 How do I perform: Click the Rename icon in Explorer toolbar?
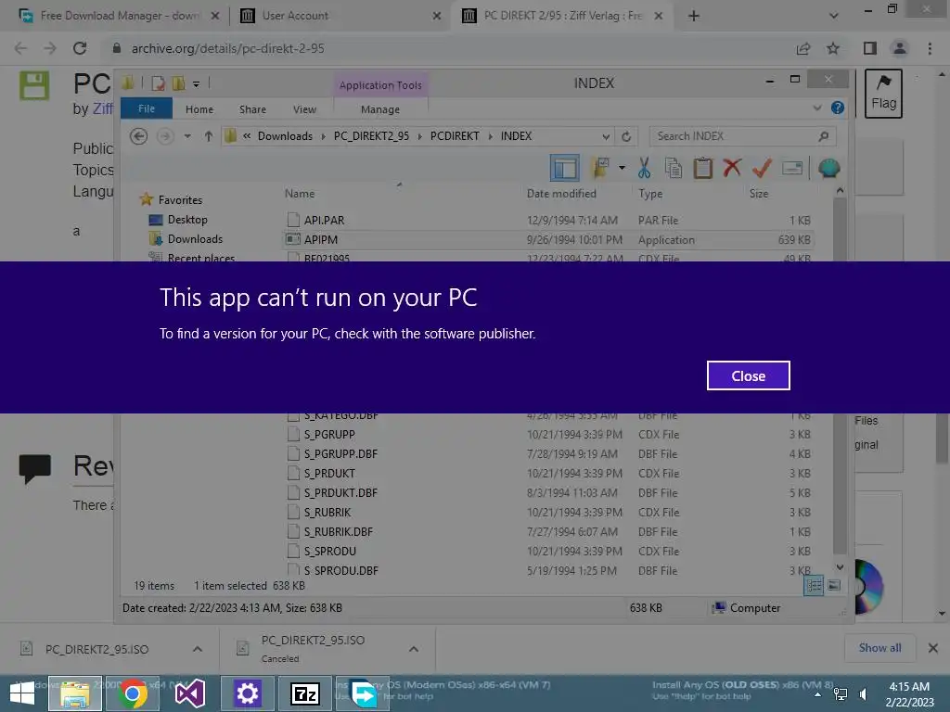point(792,168)
